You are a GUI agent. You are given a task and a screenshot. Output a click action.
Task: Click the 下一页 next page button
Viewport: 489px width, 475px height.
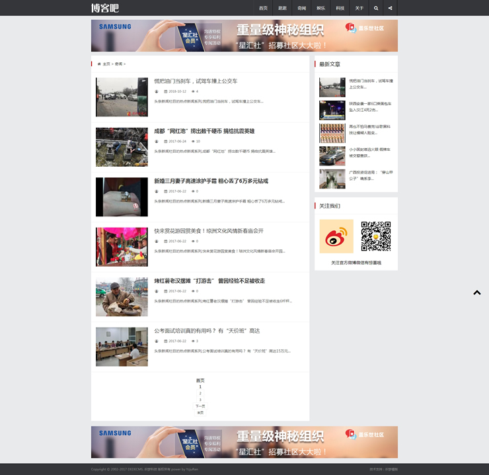click(200, 406)
